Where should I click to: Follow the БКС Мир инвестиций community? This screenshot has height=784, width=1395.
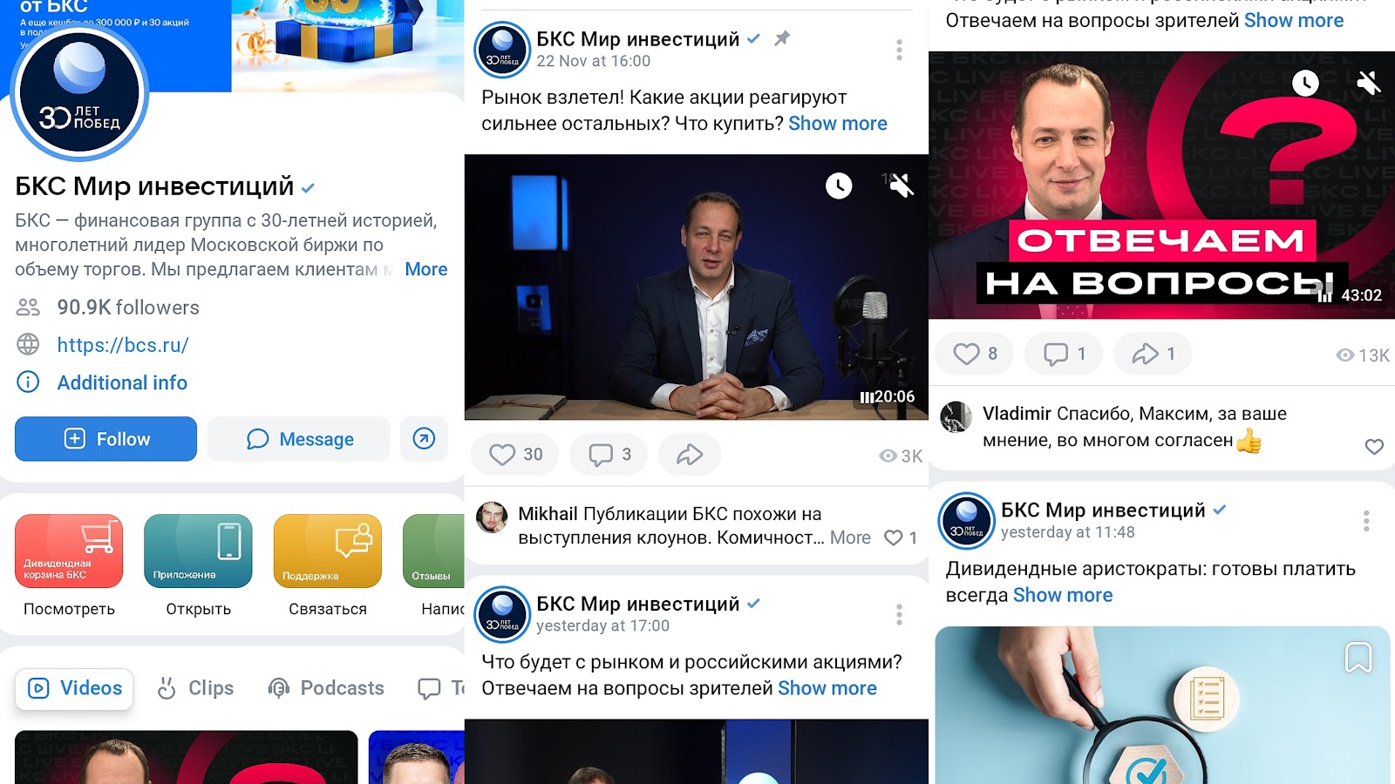pyautogui.click(x=105, y=439)
